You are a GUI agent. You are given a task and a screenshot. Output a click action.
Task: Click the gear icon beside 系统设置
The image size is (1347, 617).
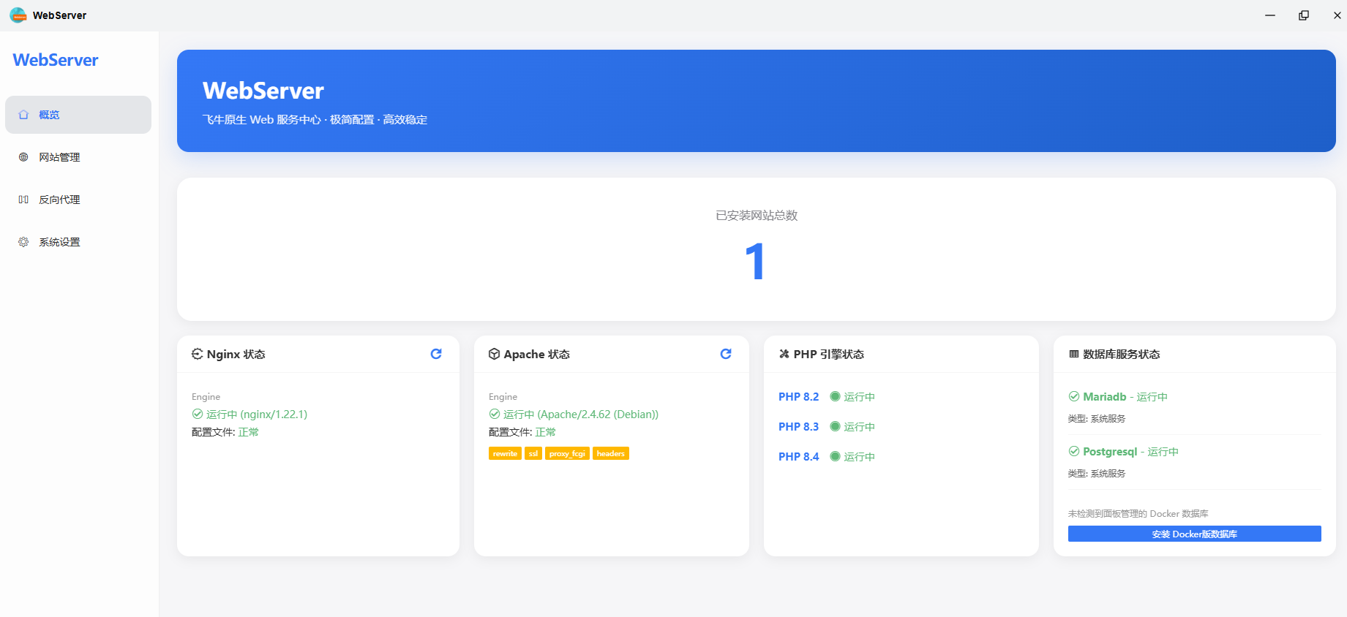point(23,242)
